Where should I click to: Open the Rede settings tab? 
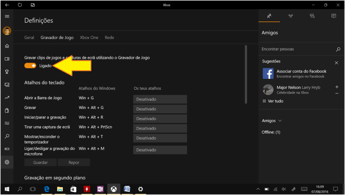[109, 37]
